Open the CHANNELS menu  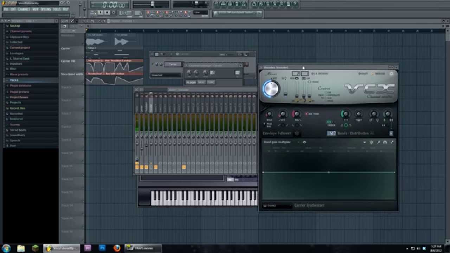click(24, 9)
